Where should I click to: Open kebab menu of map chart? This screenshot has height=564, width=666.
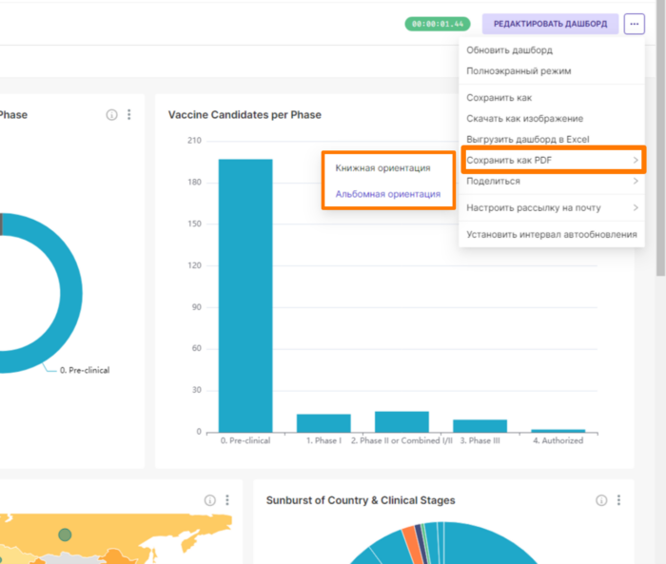click(x=227, y=500)
